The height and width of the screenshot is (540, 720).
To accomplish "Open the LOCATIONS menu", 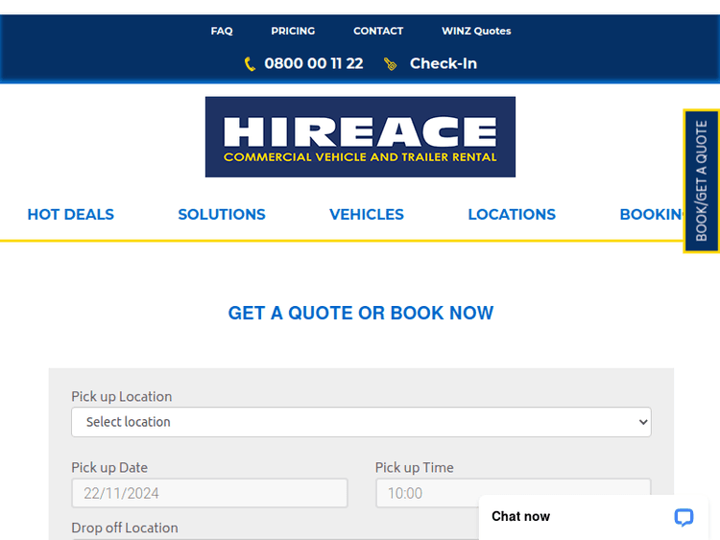I will (x=512, y=214).
